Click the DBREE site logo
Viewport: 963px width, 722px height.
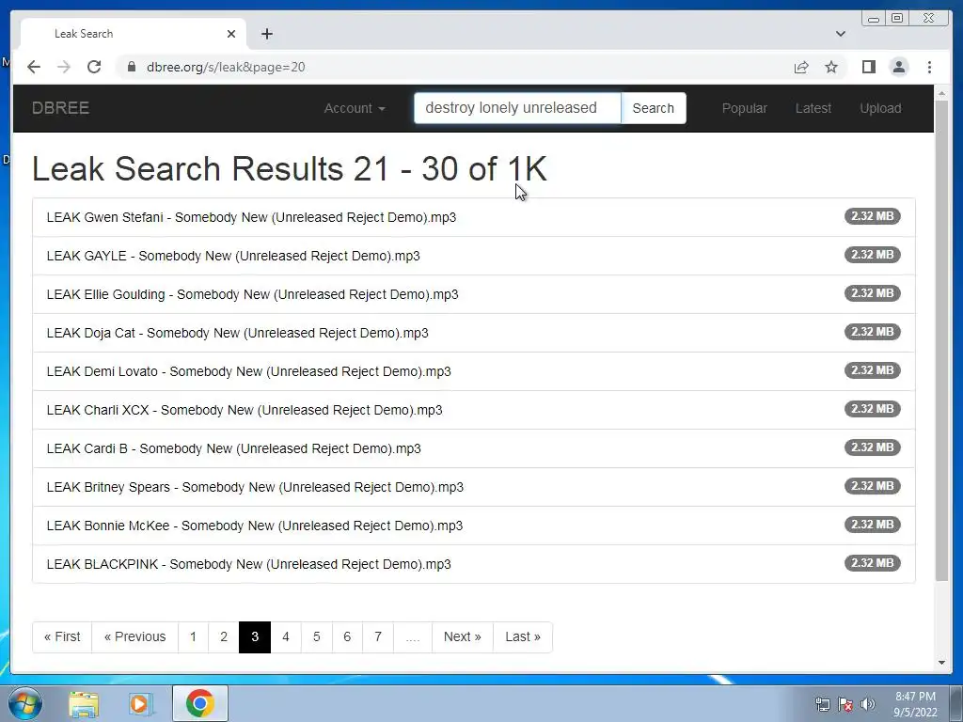(60, 108)
